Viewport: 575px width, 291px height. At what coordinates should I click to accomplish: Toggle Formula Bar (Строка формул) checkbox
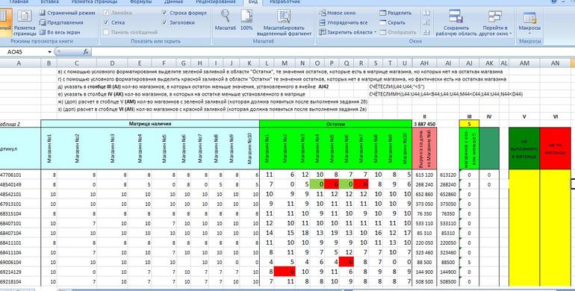pos(164,13)
